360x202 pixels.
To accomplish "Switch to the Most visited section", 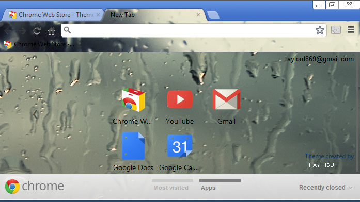I will tap(172, 185).
